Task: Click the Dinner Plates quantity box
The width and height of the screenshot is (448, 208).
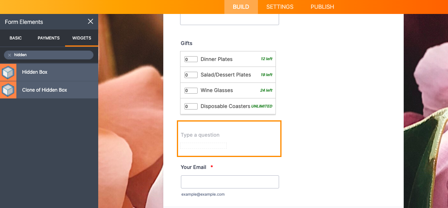Action: coord(191,59)
